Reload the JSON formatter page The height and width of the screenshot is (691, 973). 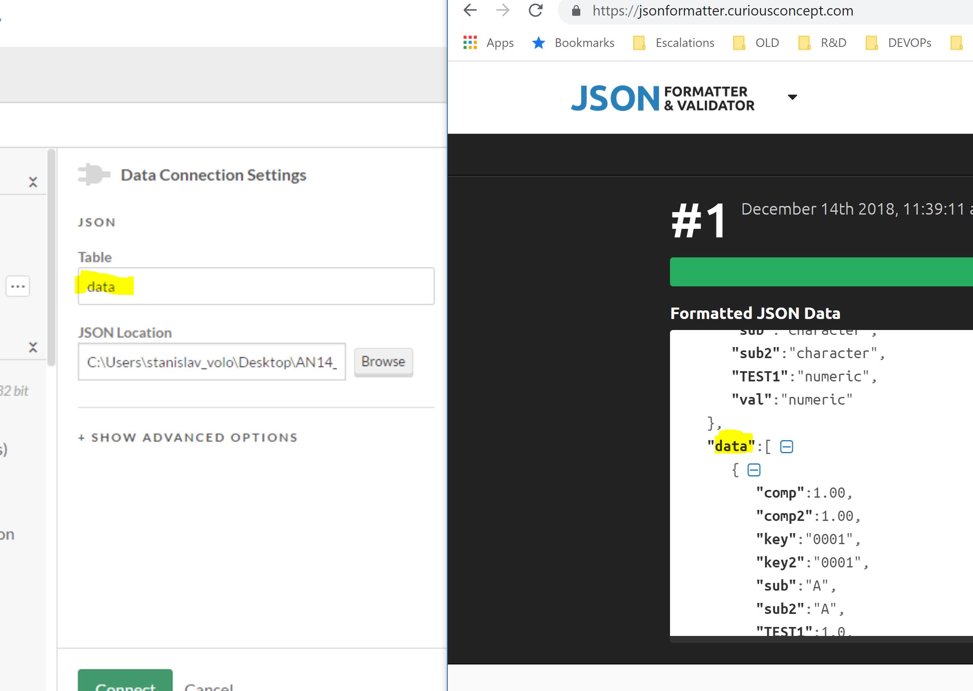535,10
